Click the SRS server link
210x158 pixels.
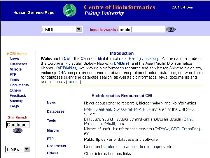[190, 109]
